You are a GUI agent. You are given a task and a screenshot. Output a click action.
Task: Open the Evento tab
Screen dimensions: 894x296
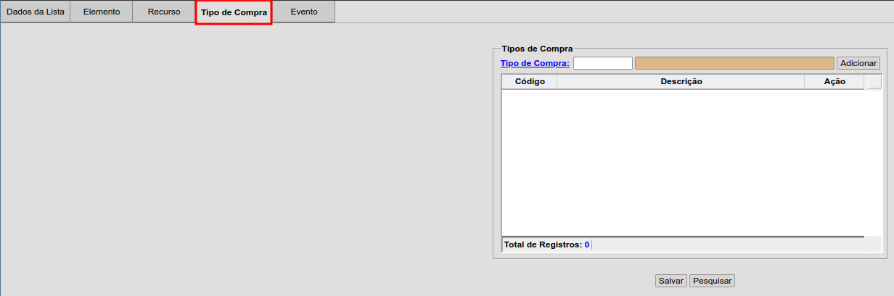tap(304, 12)
